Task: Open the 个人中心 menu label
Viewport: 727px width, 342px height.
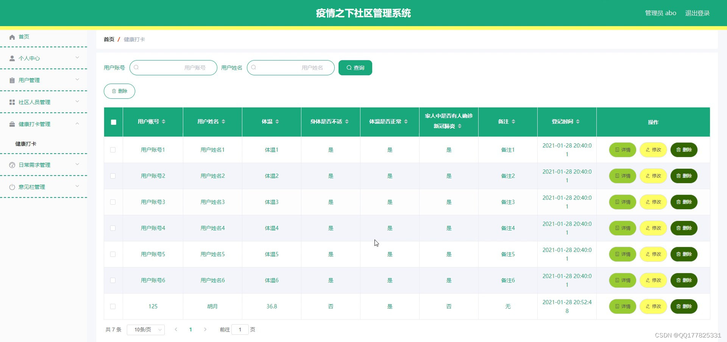Action: (29, 58)
